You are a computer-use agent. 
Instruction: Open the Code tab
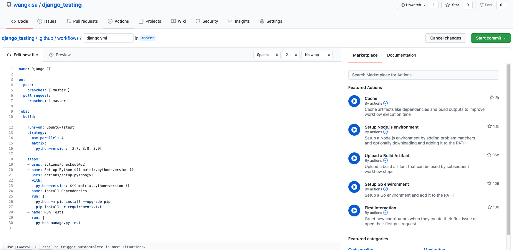19,21
